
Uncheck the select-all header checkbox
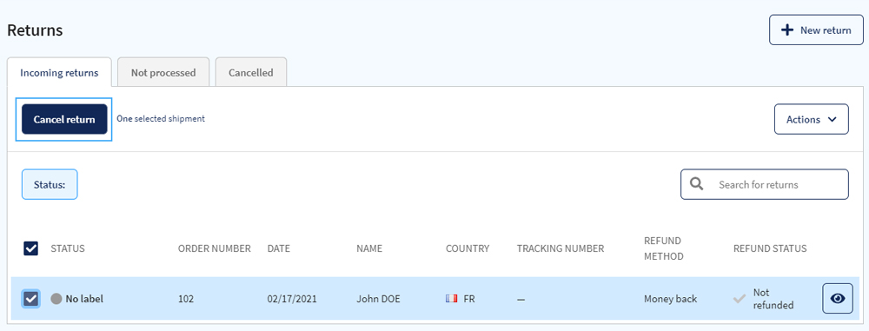[31, 248]
